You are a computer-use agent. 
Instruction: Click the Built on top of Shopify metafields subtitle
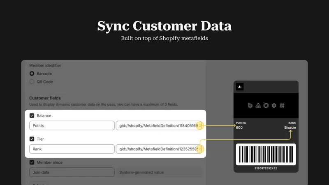pos(164,38)
